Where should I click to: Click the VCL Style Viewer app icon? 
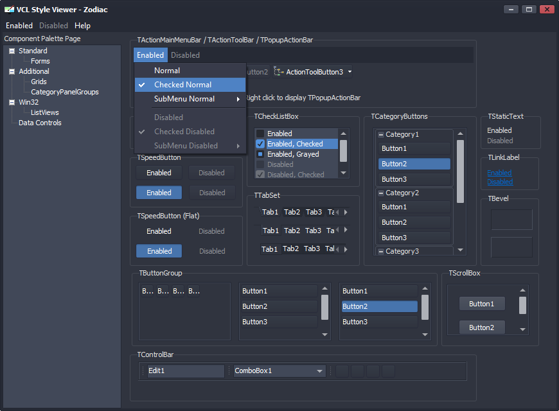pos(9,9)
